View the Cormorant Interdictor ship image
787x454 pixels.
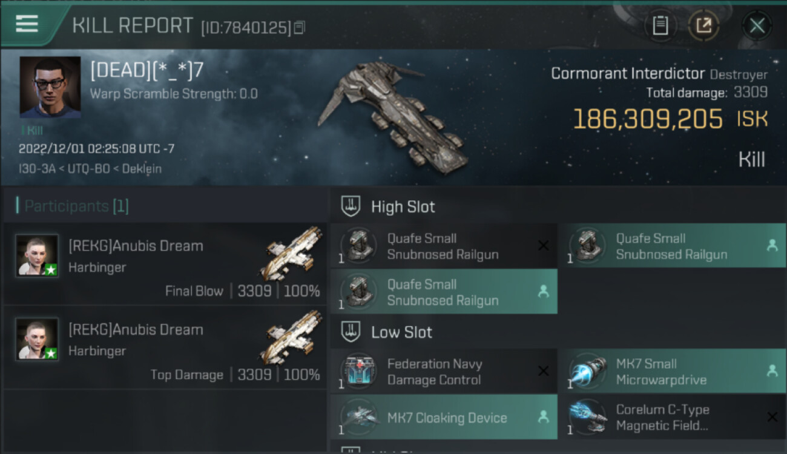pos(393,115)
